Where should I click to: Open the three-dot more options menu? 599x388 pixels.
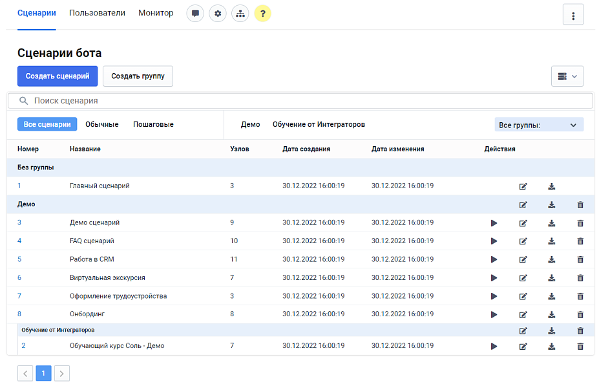[573, 15]
